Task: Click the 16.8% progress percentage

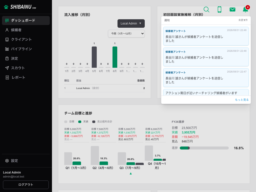Action: 239,148
